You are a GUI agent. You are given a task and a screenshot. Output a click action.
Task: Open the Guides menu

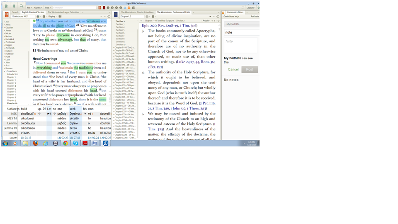[x=38, y=7]
